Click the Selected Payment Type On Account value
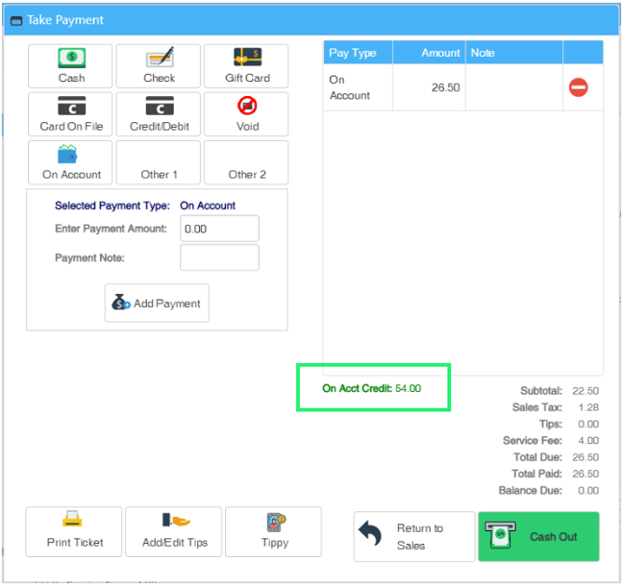Screen dimensions: 623x586 click(208, 206)
